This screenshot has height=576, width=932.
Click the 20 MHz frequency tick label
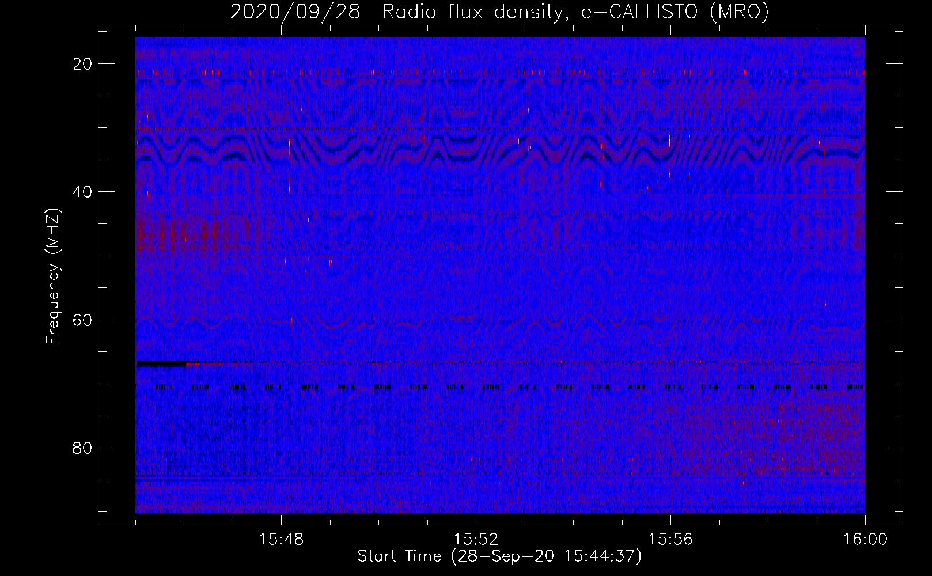pos(83,64)
